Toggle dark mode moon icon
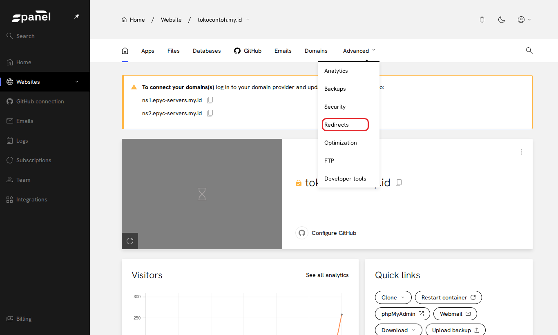 point(502,20)
